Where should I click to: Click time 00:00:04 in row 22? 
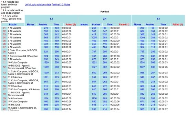pos(115,109)
